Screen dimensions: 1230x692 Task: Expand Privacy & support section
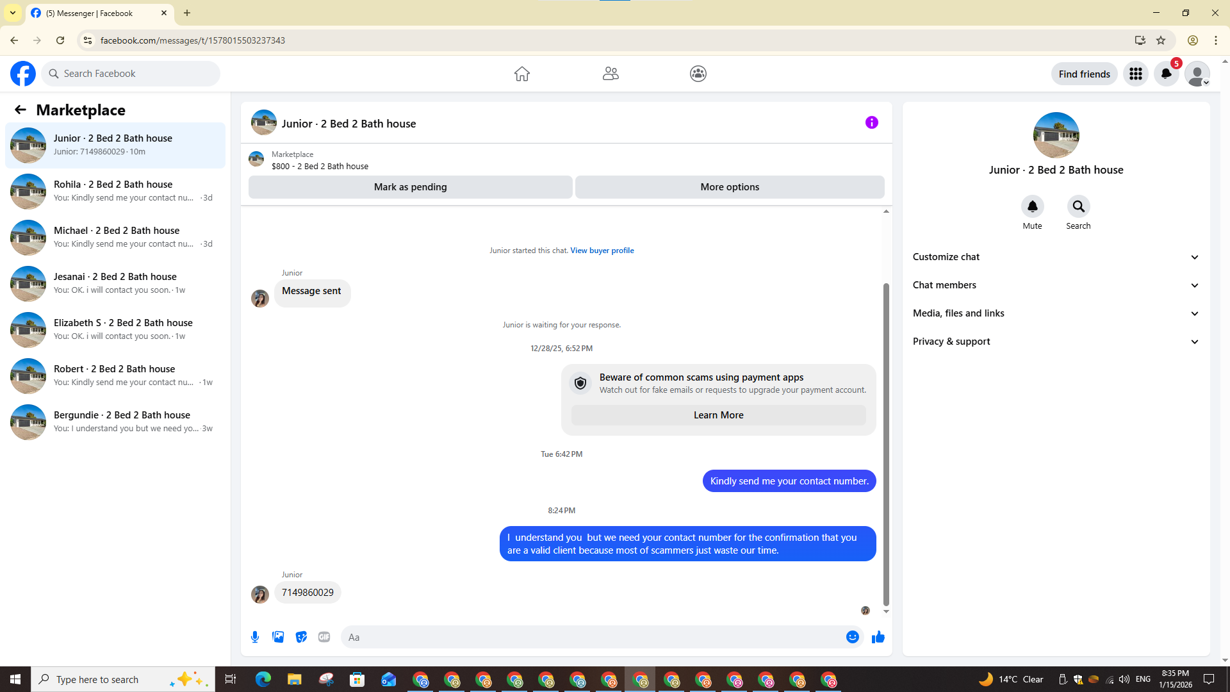coord(1055,342)
